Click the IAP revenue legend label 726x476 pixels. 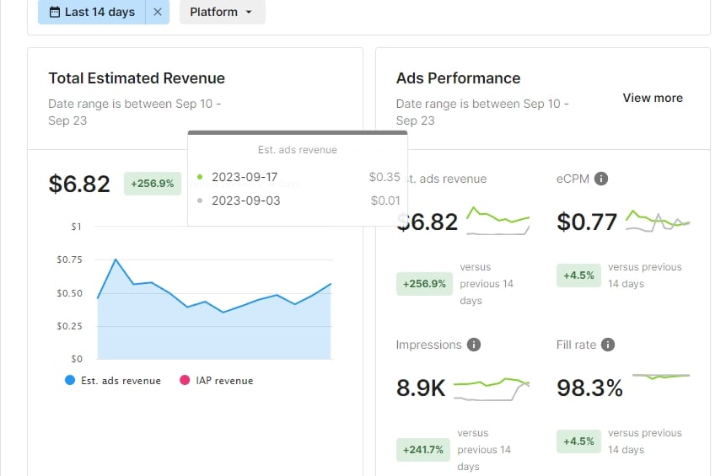(224, 381)
